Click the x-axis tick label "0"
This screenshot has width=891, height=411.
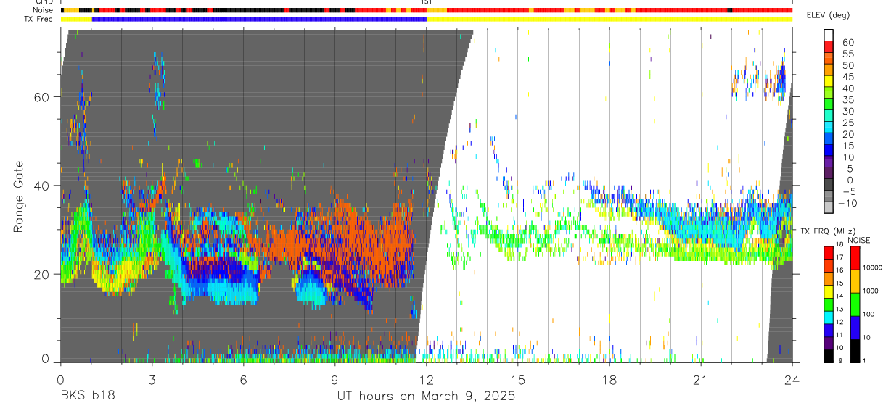60,380
